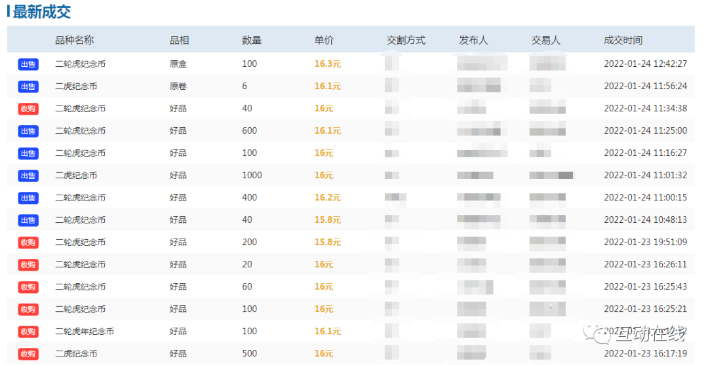Click the quantity 60 cell

click(247, 286)
